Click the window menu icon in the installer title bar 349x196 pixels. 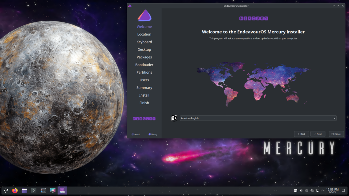pos(130,6)
